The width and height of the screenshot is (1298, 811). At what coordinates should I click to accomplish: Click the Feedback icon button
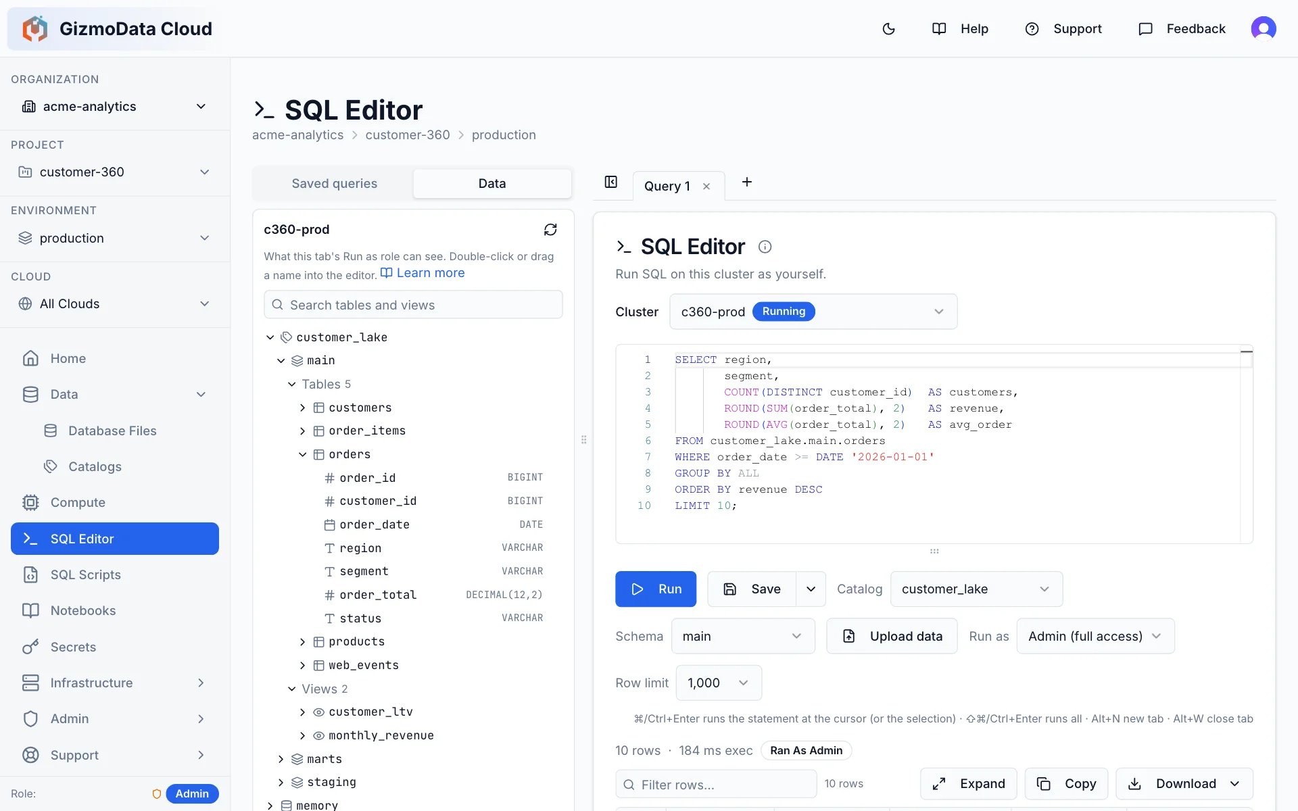coord(1182,28)
